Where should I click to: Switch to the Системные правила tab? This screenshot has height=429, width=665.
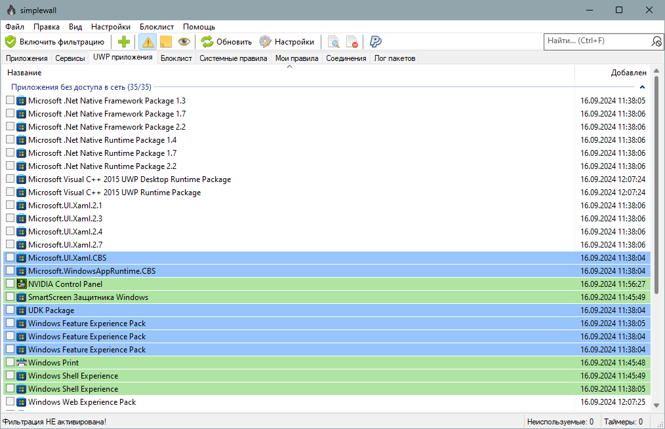coord(233,58)
